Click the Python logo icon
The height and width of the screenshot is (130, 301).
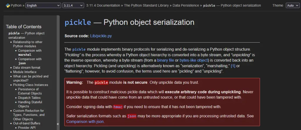tap(8, 5)
